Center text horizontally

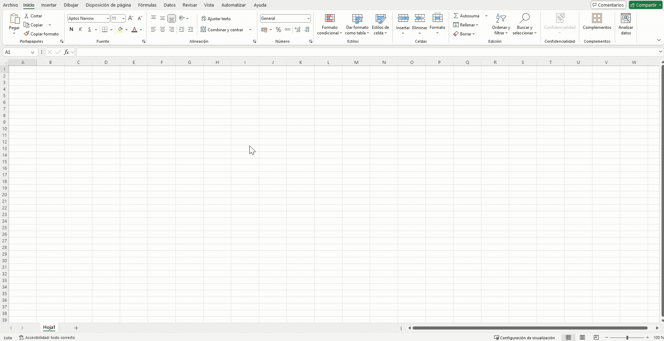point(162,30)
